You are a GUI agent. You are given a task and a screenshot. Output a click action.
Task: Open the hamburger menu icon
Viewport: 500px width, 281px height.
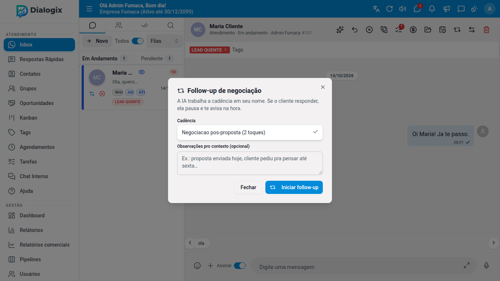click(89, 9)
